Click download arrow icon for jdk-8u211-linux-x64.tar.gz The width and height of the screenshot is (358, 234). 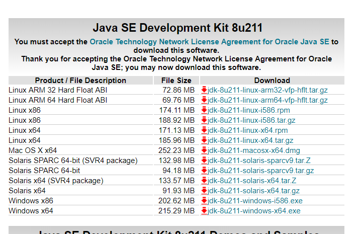[x=204, y=140]
